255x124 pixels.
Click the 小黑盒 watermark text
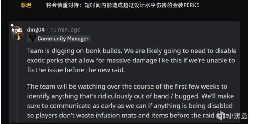(239, 116)
